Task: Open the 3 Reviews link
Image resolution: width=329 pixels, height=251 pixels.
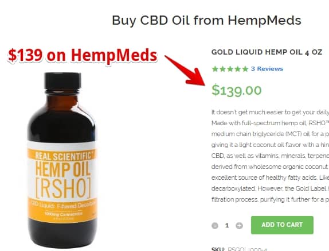Action: (x=267, y=69)
